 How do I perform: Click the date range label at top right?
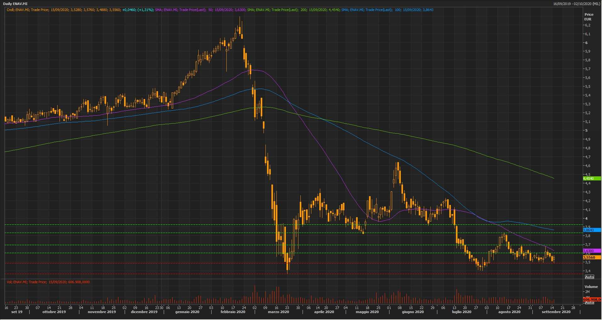pos(576,4)
